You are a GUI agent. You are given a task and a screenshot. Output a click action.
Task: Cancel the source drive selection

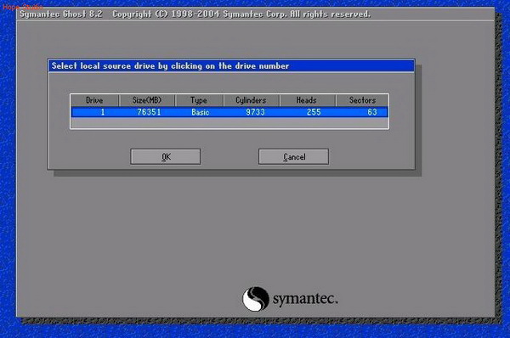(x=294, y=156)
